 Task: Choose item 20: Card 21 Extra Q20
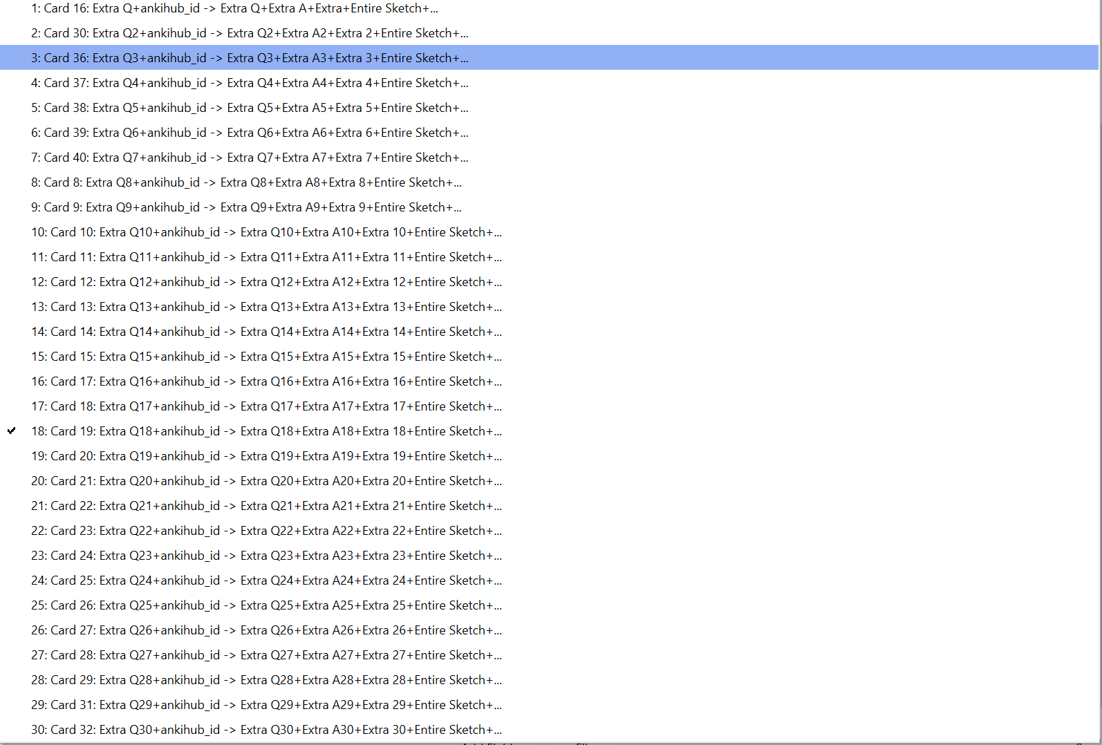click(266, 481)
